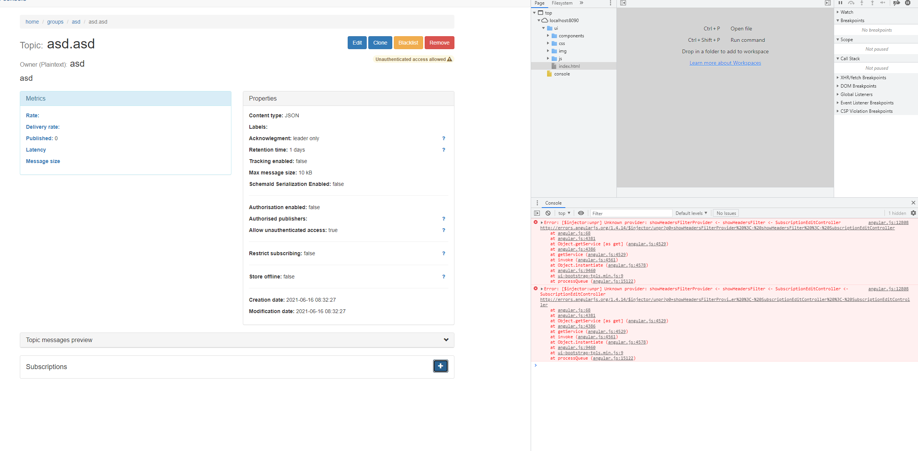Viewport: 918px width, 451px height.
Task: Switch to the Filesystem tab
Action: [562, 3]
